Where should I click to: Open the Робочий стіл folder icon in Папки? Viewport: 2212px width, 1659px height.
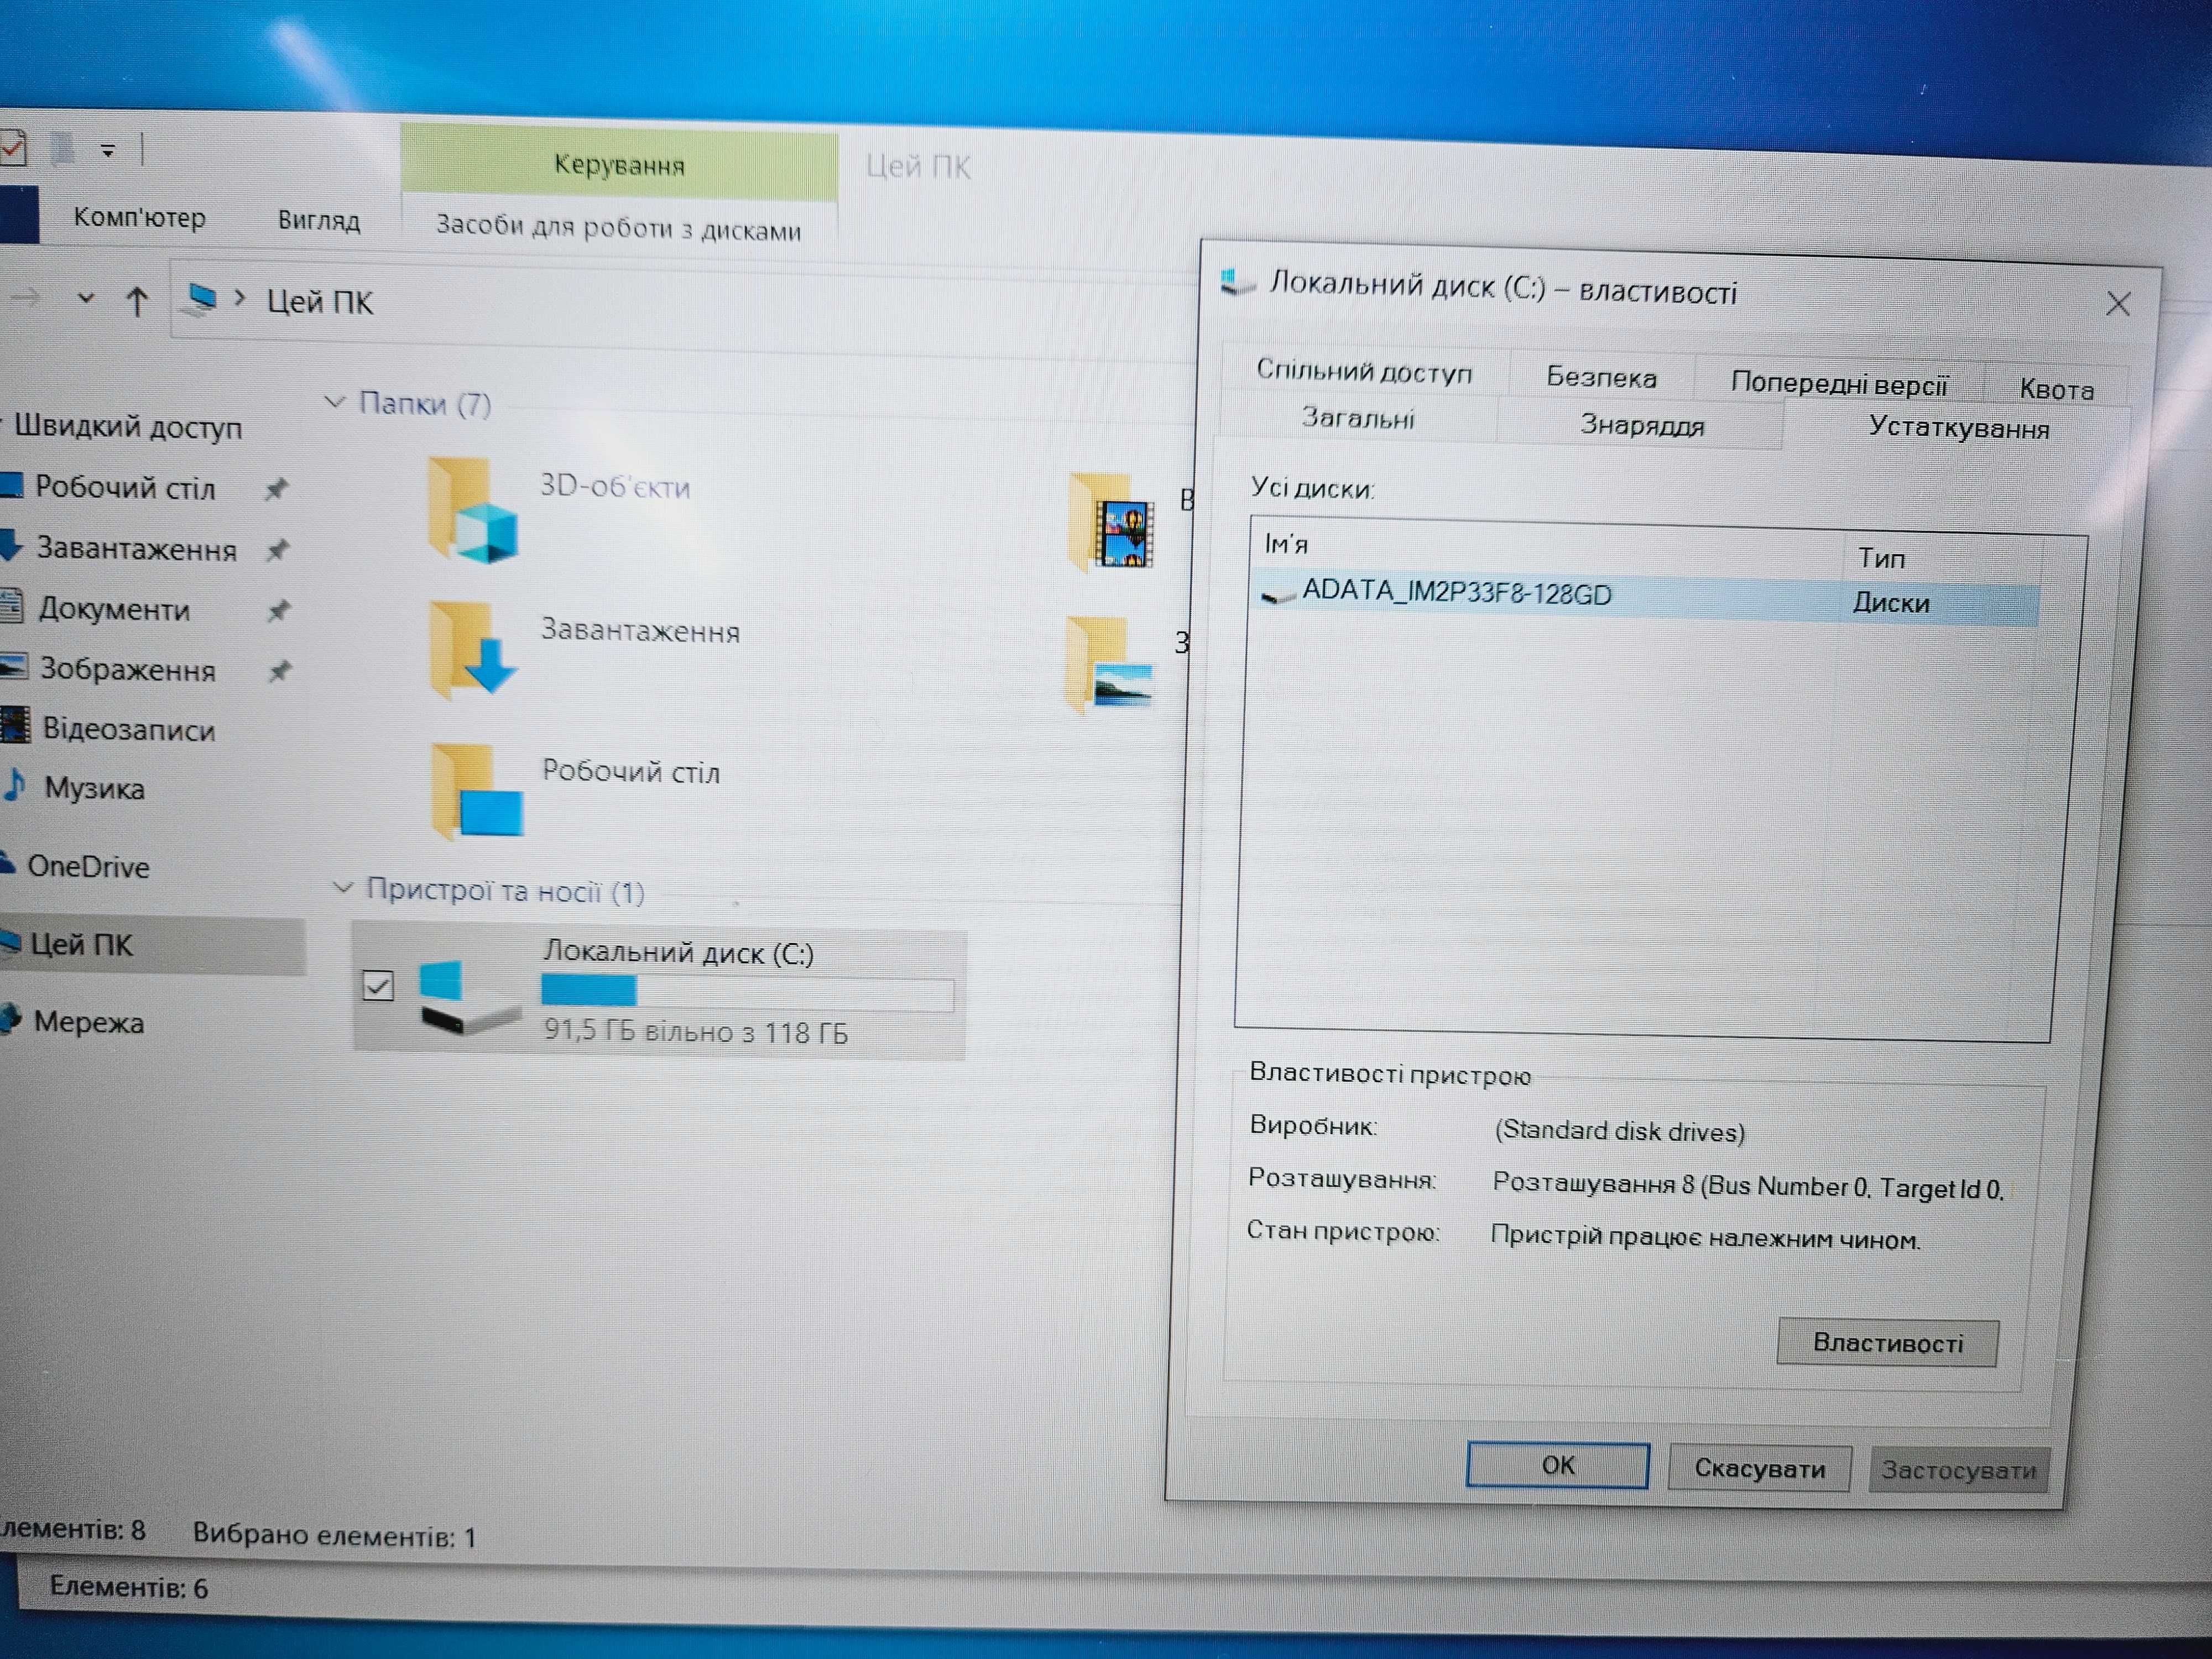tap(476, 791)
